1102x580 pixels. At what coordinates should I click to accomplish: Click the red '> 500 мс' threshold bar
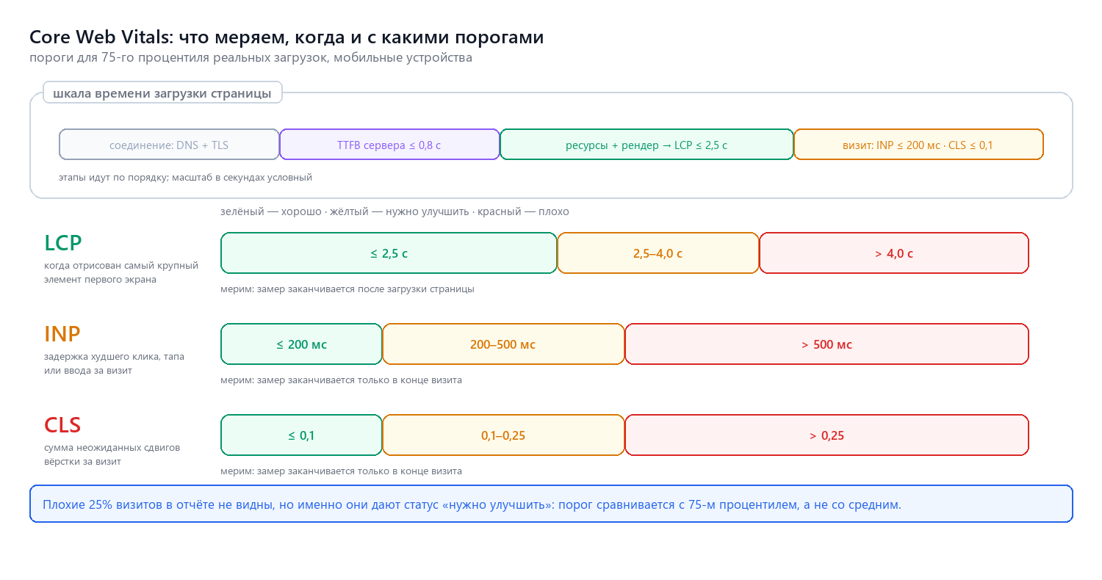pyautogui.click(x=826, y=344)
